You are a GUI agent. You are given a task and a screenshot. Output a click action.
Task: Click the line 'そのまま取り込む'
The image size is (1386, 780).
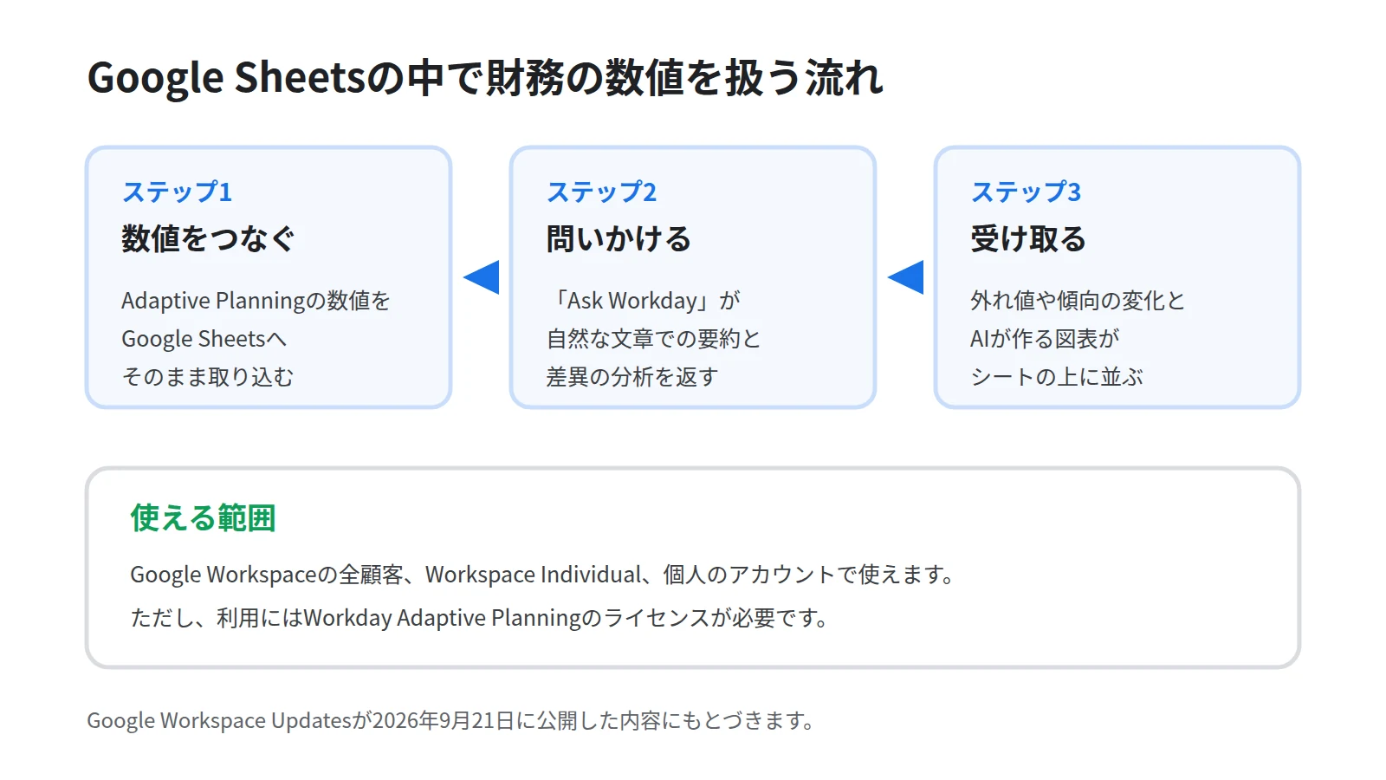point(208,377)
